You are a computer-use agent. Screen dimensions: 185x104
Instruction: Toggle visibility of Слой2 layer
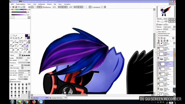tap(158, 53)
